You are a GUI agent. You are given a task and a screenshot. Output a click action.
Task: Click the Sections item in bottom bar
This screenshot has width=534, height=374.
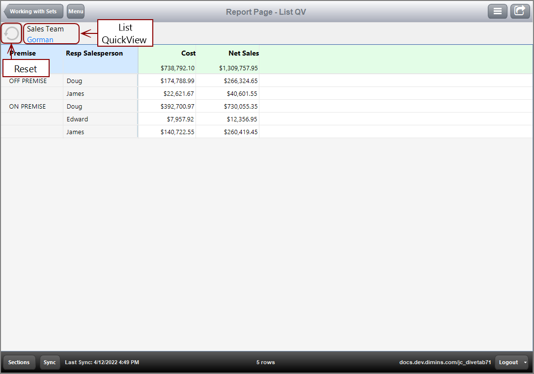point(19,362)
